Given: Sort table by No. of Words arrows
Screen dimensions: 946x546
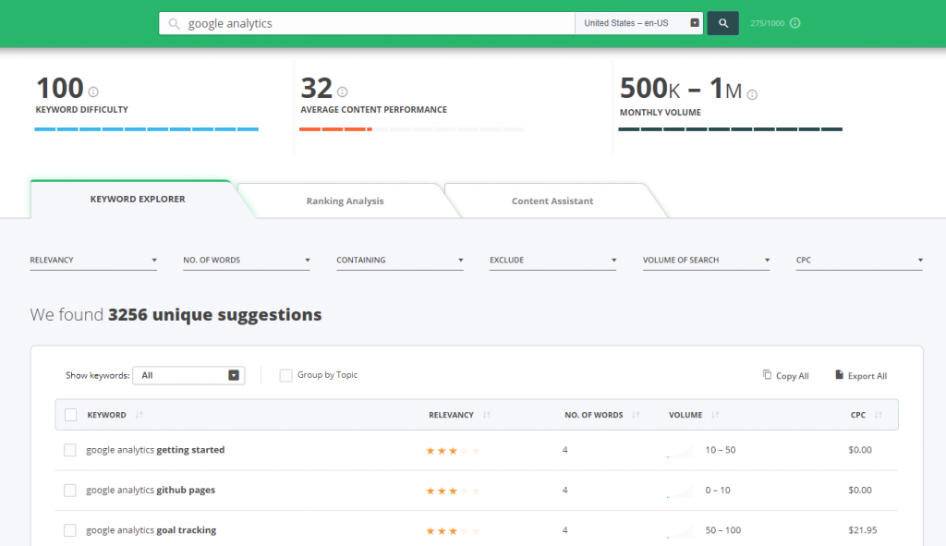Looking at the screenshot, I should click(x=636, y=415).
